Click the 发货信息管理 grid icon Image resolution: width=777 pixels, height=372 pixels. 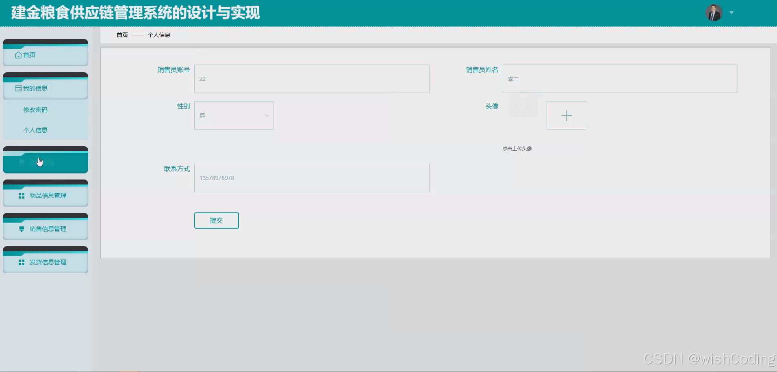tap(21, 262)
